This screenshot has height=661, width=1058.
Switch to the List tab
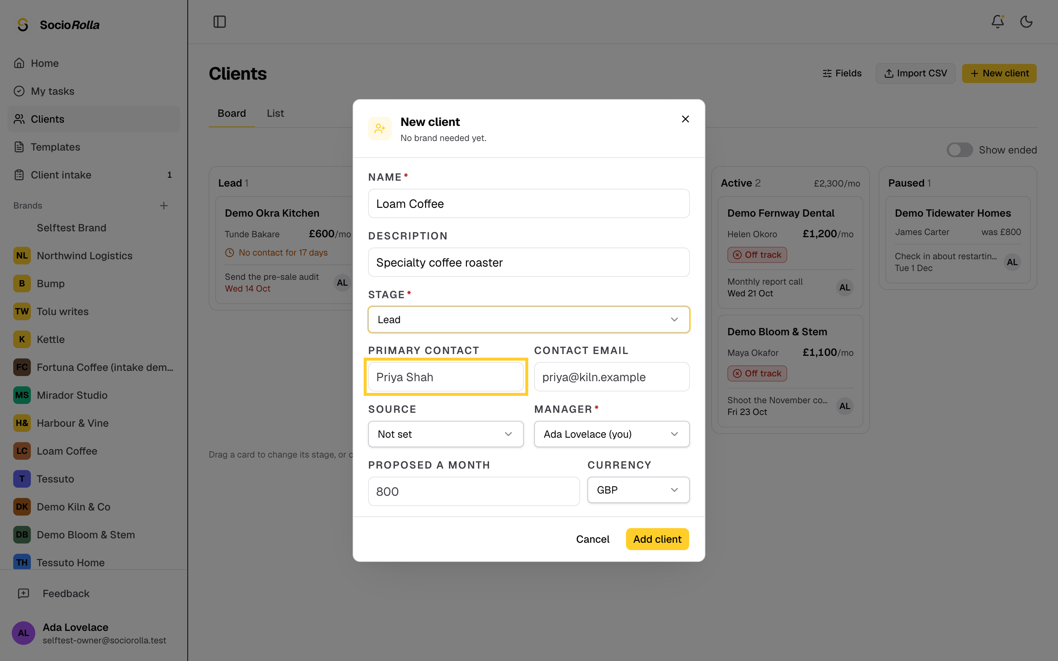coord(276,113)
